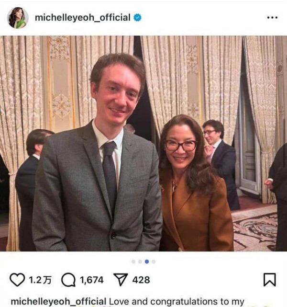The image size is (287, 307).
Task: Tap the woman in brown coat
Action: point(194,183)
